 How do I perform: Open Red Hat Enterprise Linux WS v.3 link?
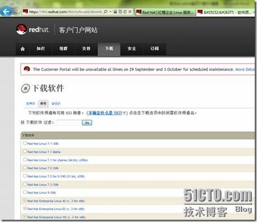[56, 217]
